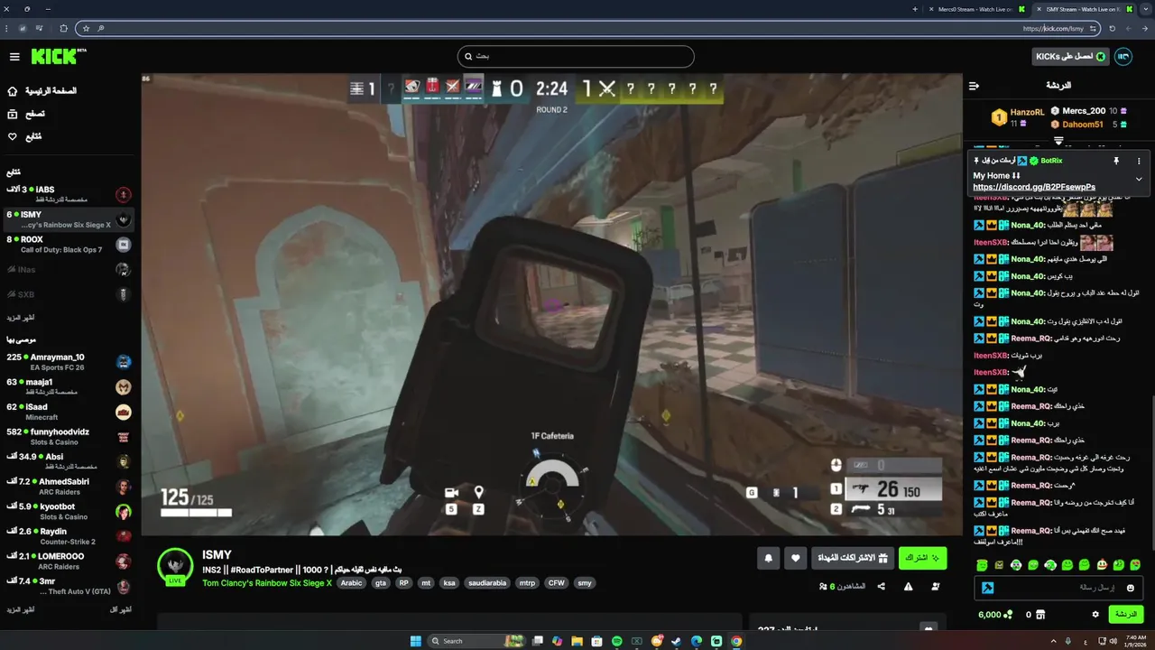Send message with green Chat button
Screen dimensions: 1155x650
1126,614
